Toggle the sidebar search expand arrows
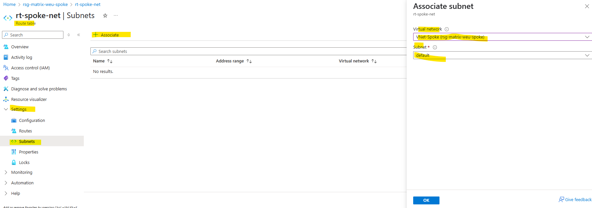 click(69, 35)
